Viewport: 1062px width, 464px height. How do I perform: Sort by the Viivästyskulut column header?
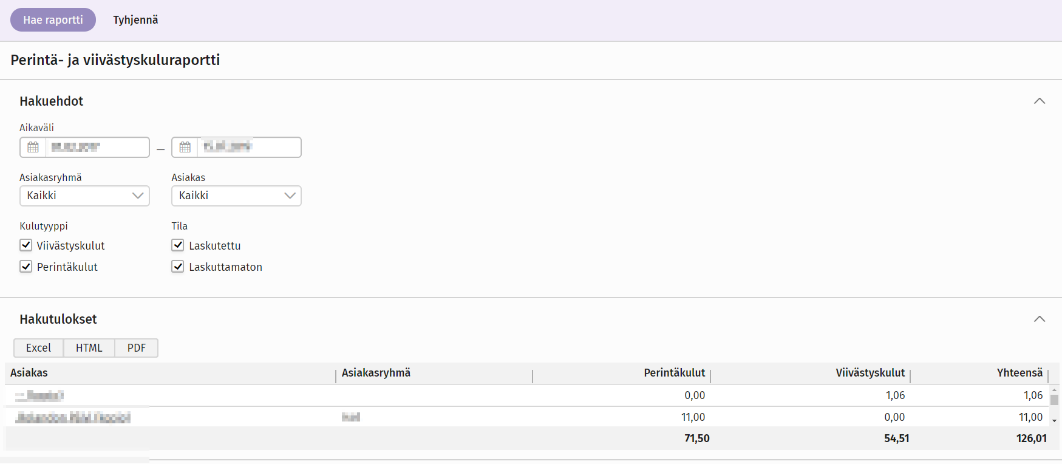(870, 373)
